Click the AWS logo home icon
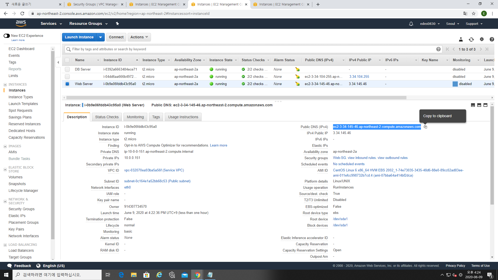The width and height of the screenshot is (498, 280). [21, 24]
